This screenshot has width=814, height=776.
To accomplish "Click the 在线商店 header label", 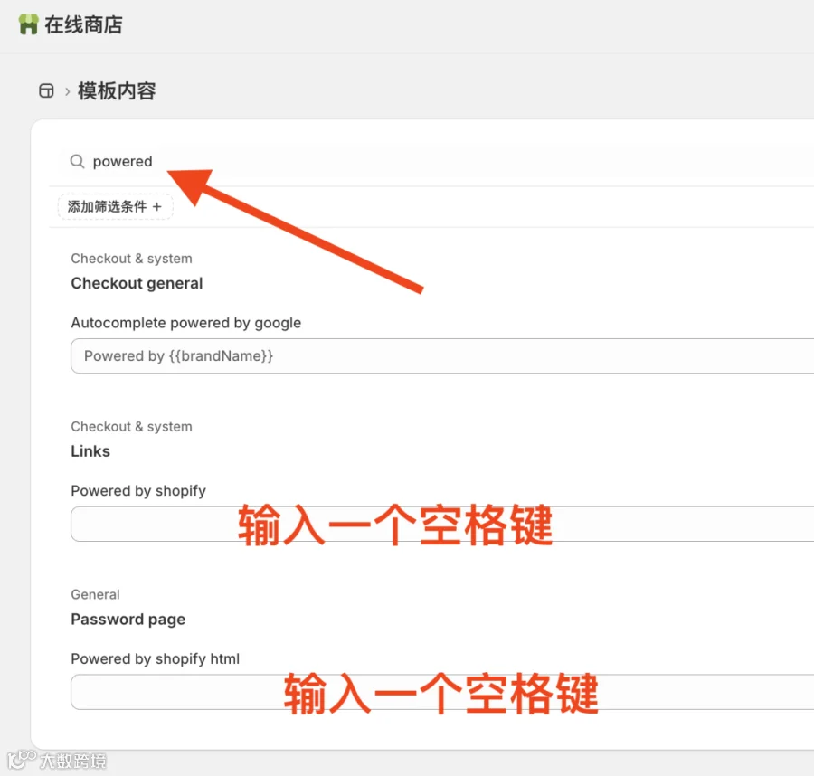I will [83, 24].
